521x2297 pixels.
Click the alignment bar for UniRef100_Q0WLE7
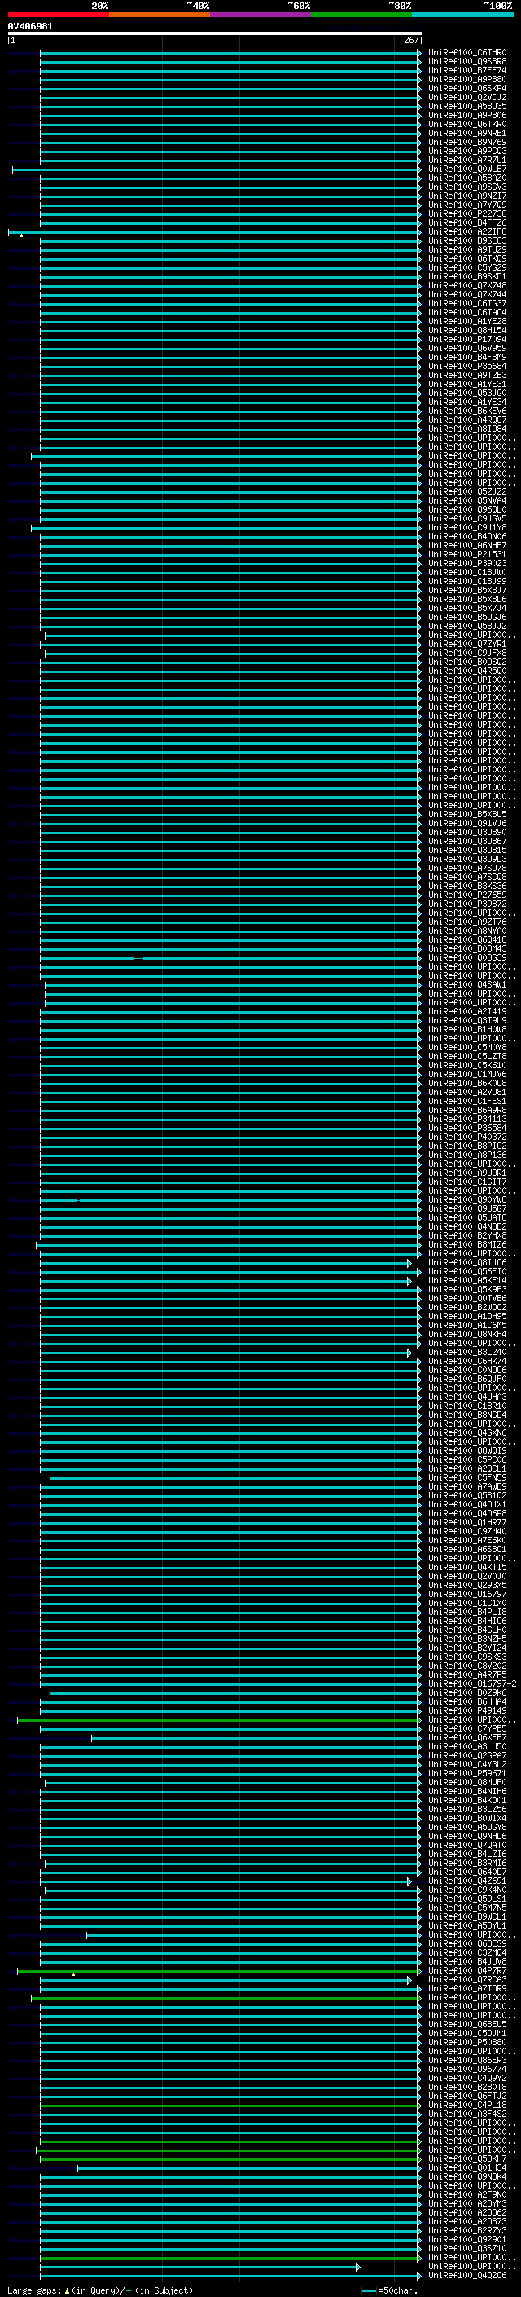pyautogui.click(x=217, y=169)
